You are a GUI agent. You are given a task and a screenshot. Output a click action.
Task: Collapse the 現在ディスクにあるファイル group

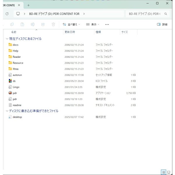7,38
